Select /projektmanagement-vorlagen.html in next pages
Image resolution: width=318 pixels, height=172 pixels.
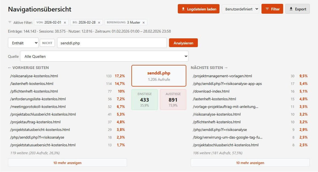coord(222,76)
